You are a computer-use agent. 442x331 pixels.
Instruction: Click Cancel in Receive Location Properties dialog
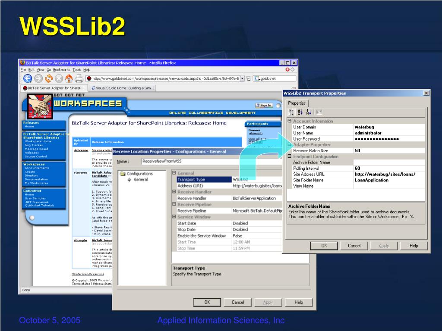coord(238,302)
